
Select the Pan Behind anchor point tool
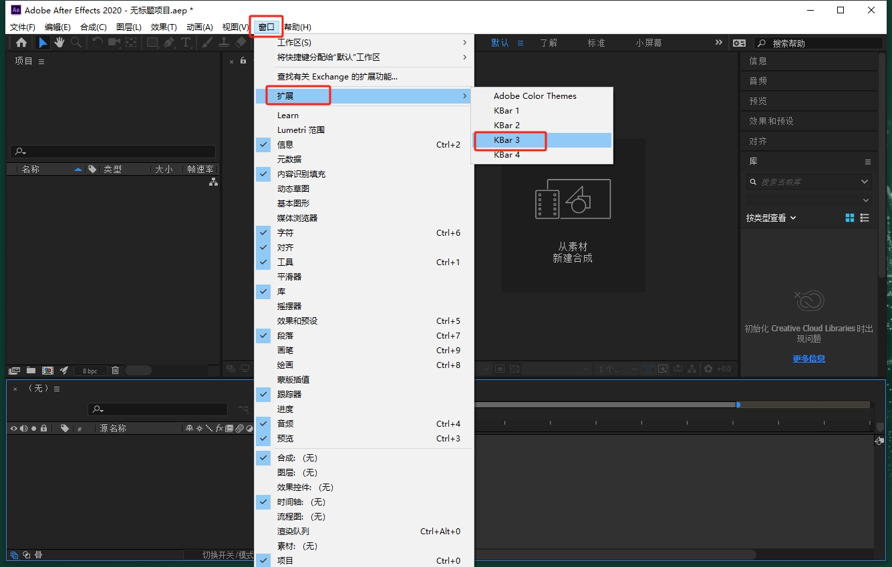tap(131, 43)
